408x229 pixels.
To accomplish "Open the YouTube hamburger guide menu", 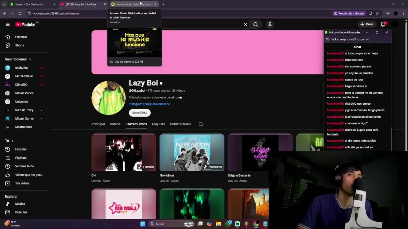I will [8, 24].
